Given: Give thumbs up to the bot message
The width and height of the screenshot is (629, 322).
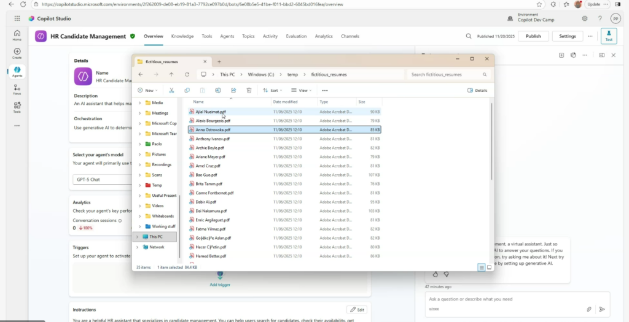Looking at the screenshot, I should tap(436, 274).
